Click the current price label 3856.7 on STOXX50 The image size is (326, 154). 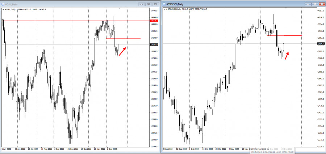321,44
